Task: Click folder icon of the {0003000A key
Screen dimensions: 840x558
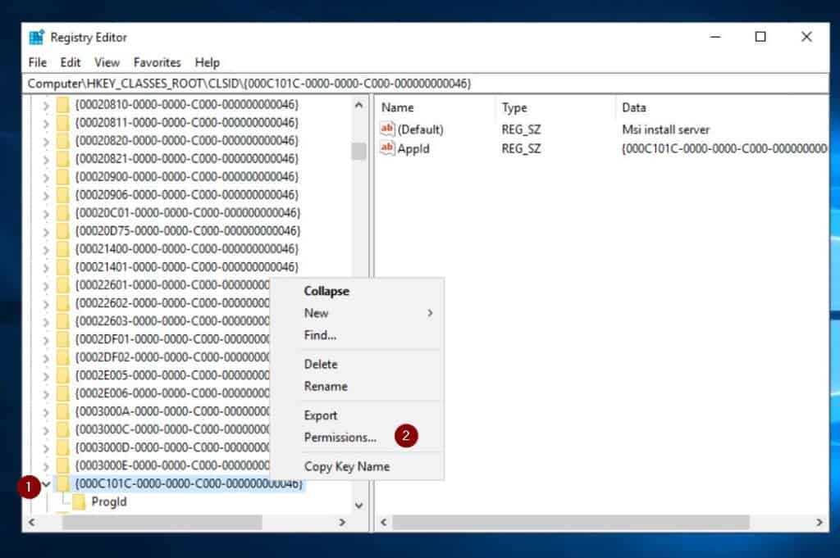Action: point(63,411)
